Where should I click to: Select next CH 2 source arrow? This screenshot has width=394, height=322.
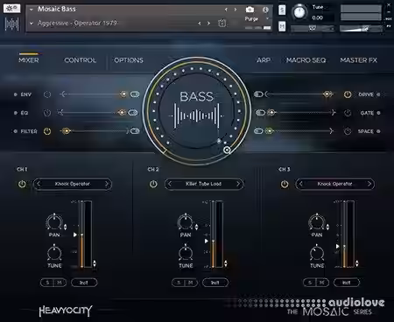(238, 184)
